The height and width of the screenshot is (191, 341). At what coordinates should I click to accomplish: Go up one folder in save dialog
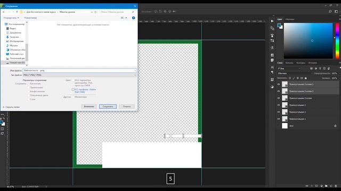point(17,12)
